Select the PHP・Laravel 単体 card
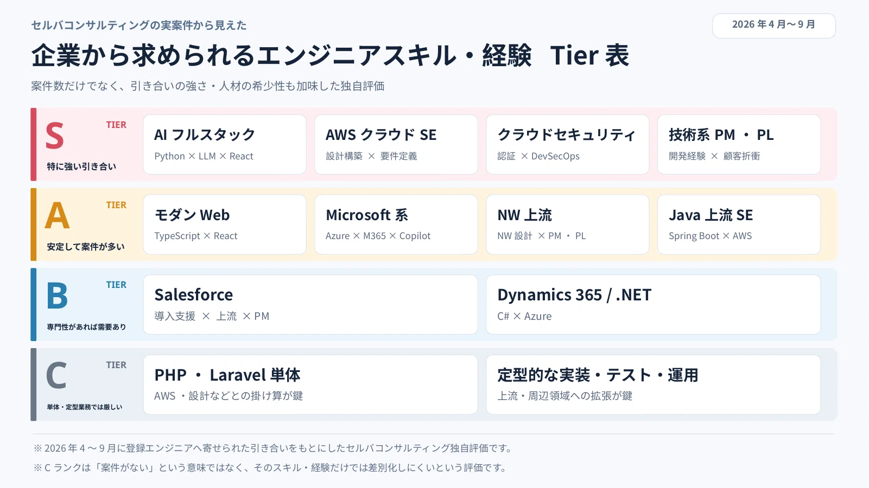869x488 pixels. pos(310,384)
